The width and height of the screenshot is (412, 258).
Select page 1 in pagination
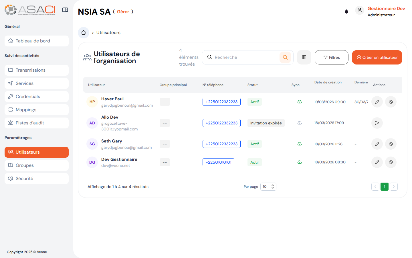pos(384,187)
